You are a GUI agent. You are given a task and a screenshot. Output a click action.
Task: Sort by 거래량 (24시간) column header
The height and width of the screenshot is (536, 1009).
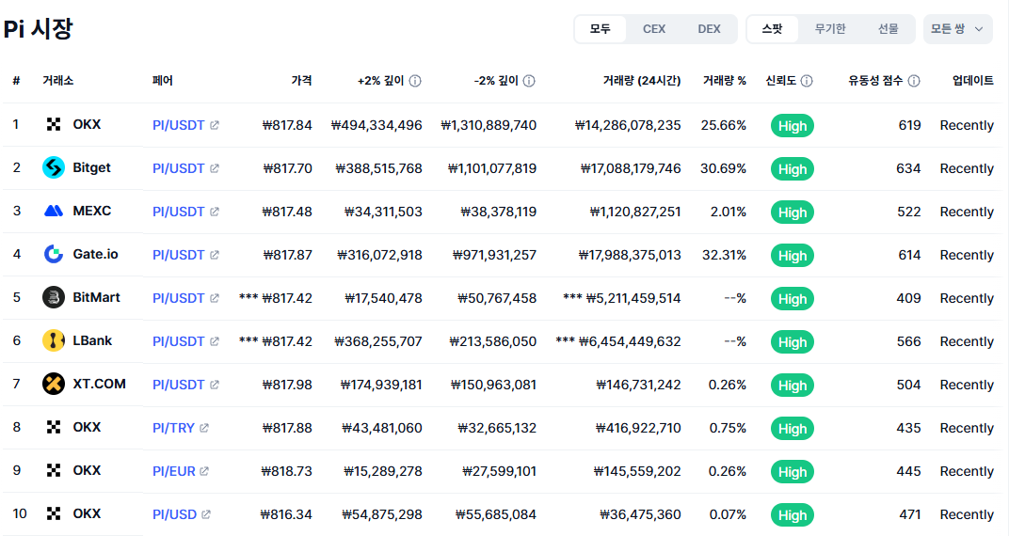click(642, 81)
